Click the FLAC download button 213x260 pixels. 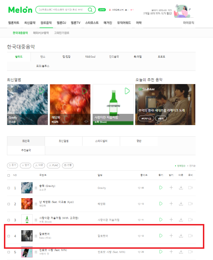tap(53, 165)
